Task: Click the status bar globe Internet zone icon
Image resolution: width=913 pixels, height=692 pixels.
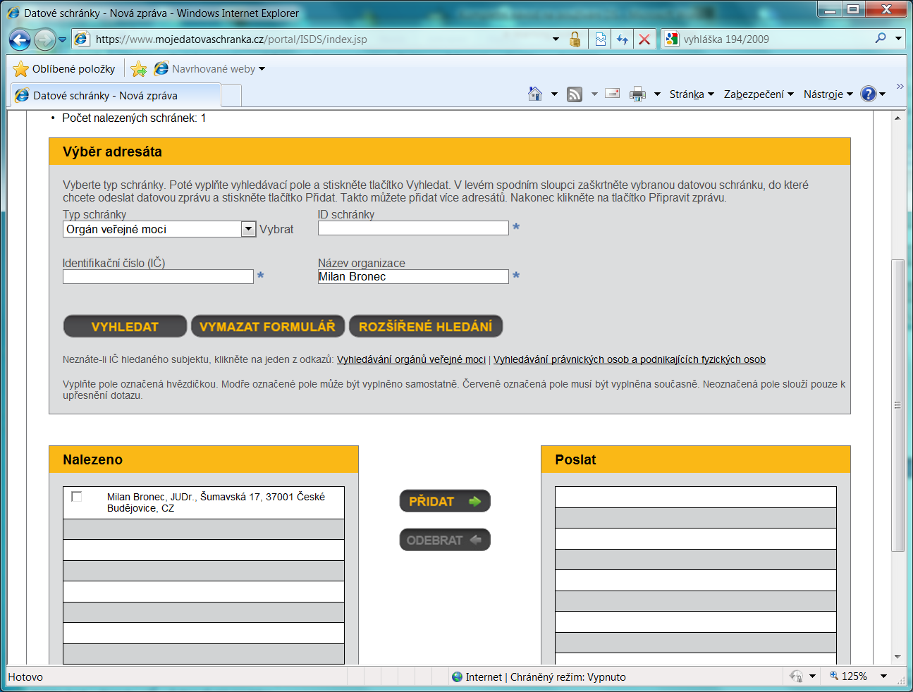Action: pos(457,676)
